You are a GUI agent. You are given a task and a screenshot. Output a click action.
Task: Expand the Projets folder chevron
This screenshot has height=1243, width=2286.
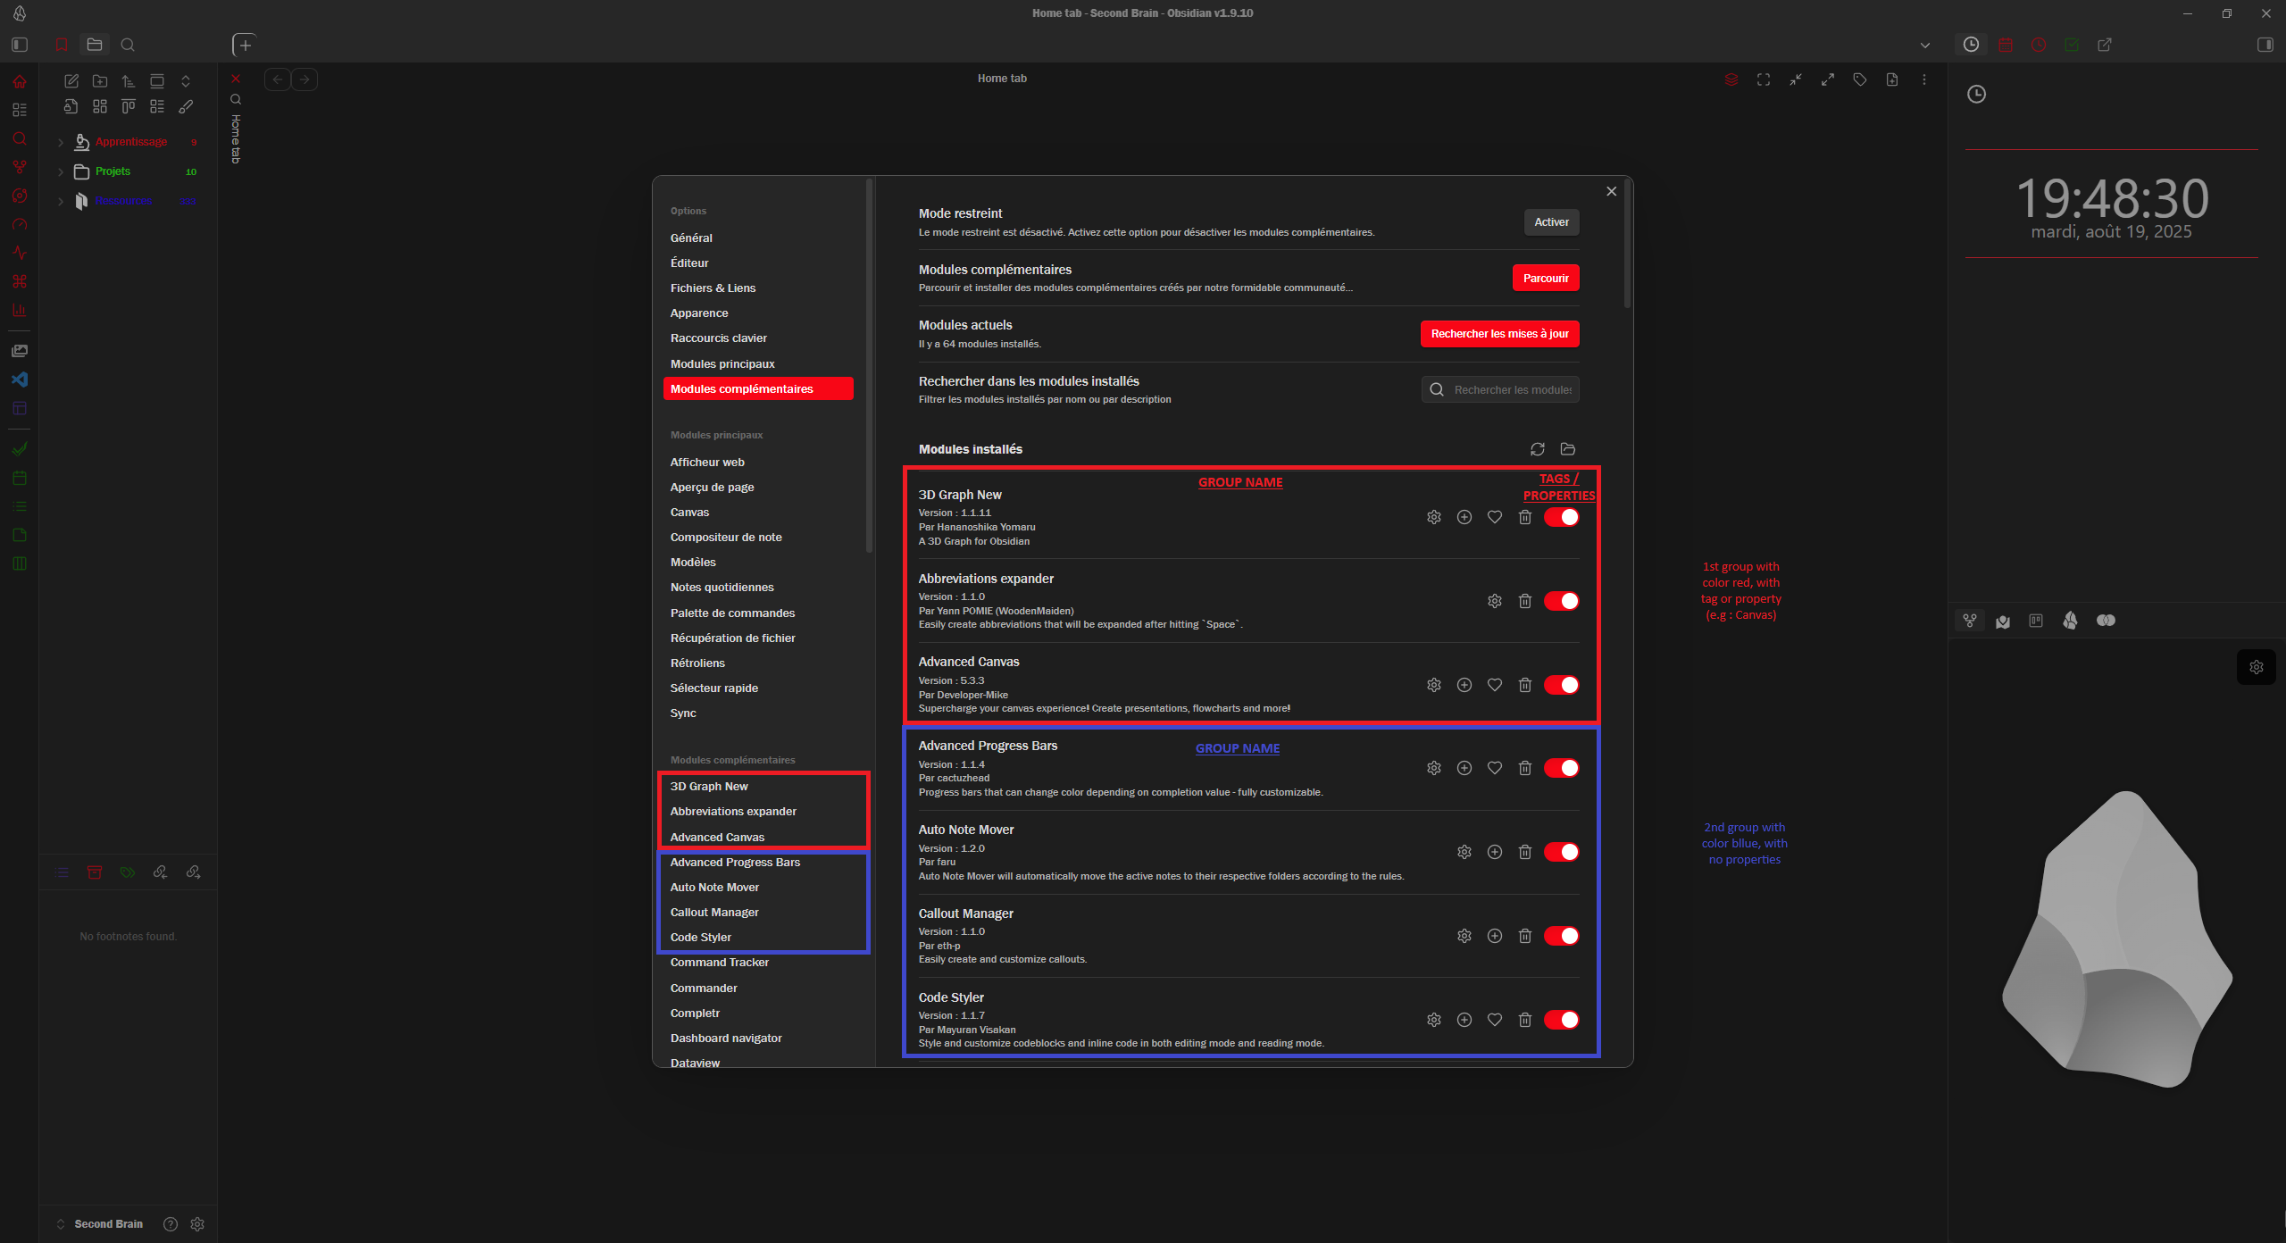click(x=61, y=171)
